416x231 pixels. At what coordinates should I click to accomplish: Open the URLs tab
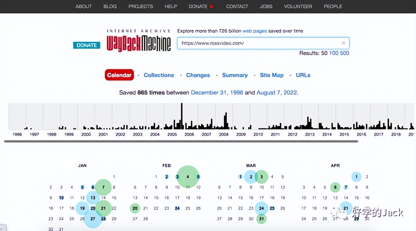pos(303,75)
